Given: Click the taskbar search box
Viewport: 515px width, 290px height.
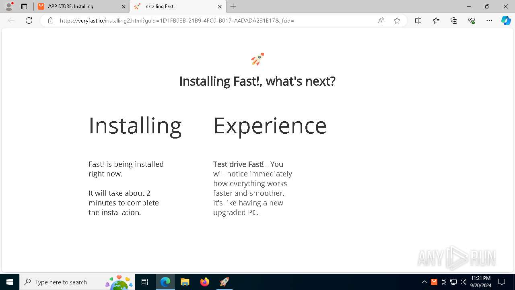Looking at the screenshot, I should (77, 282).
